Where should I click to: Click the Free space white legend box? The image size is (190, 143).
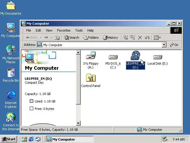coord(31,108)
